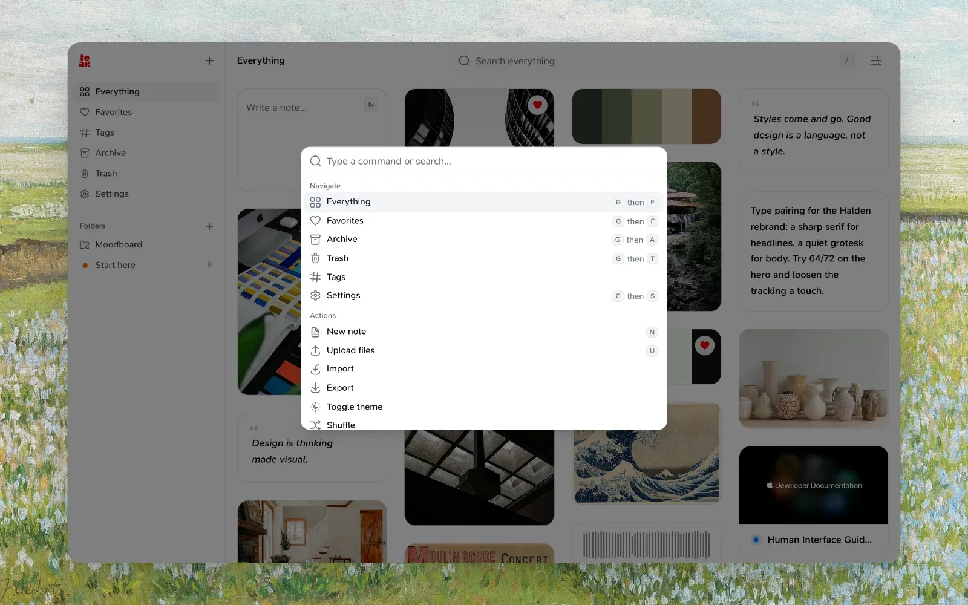Click the magnifier icon in command palette
This screenshot has width=968, height=605.
(315, 161)
